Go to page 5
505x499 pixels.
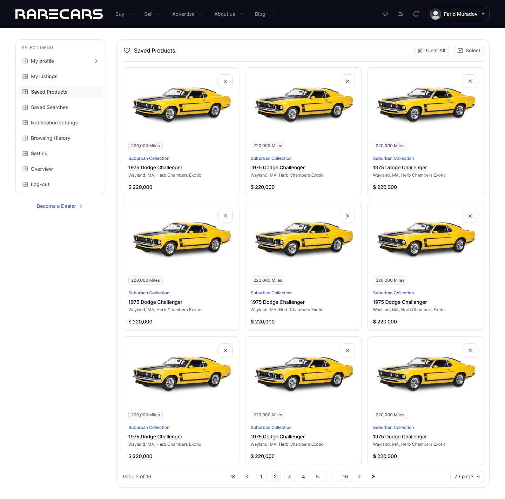[x=317, y=477]
